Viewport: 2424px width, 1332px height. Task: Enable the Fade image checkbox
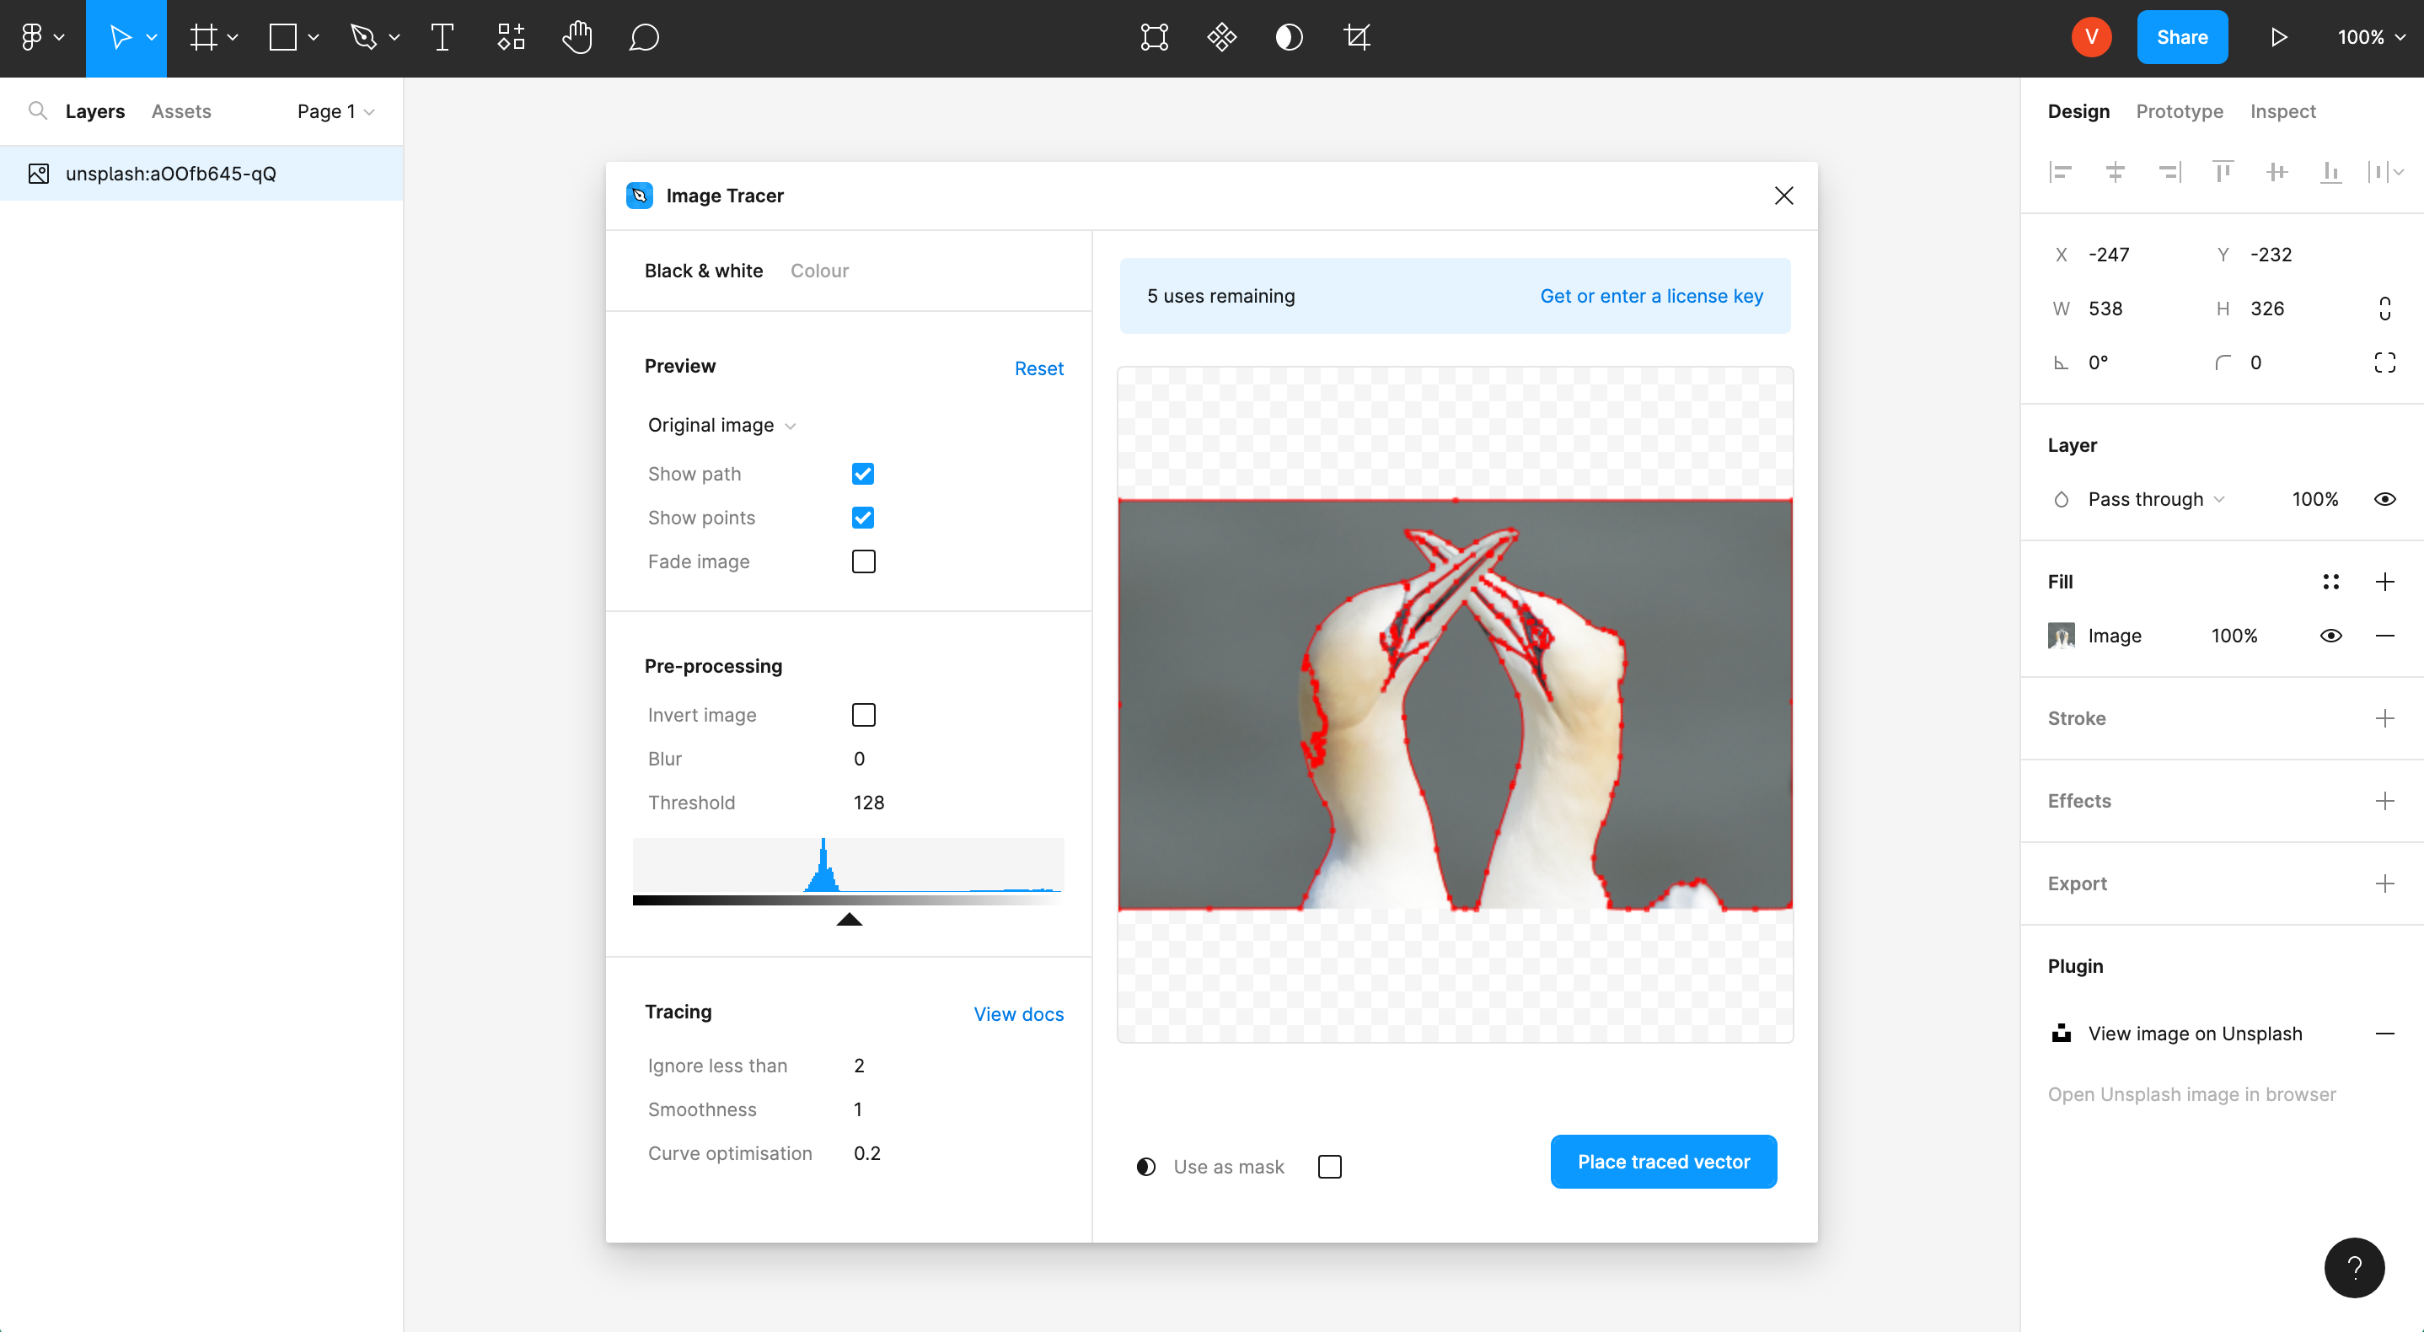coord(863,562)
